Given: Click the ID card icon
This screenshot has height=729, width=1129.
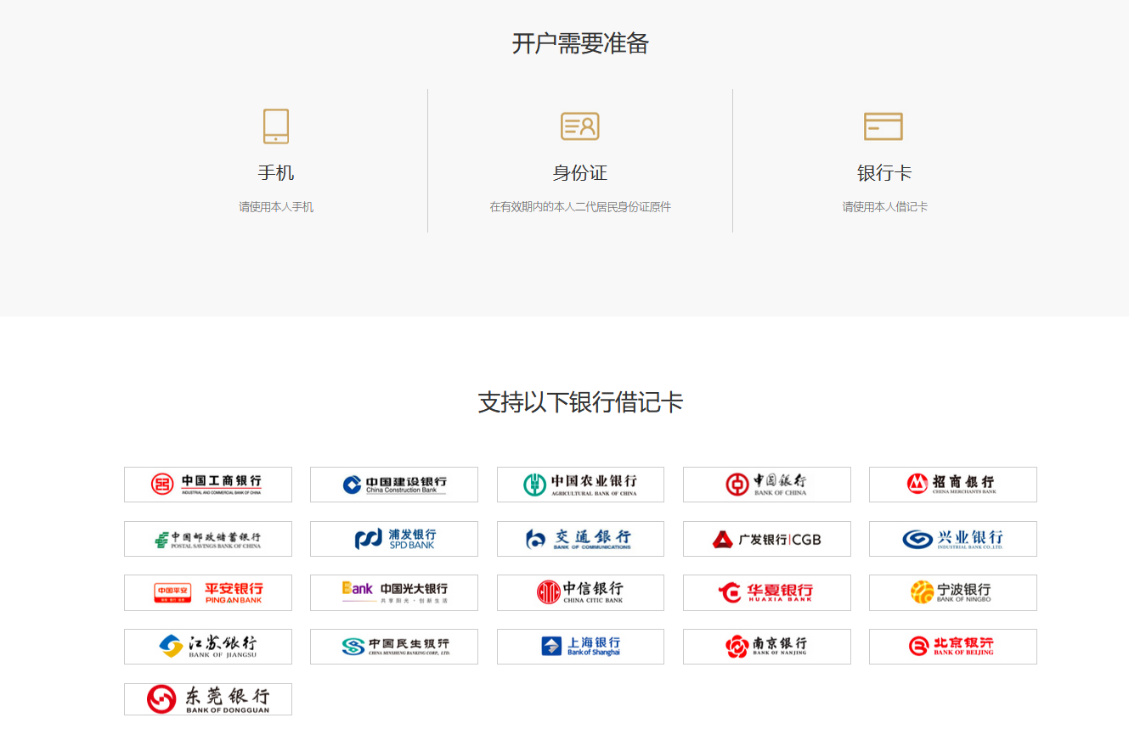Looking at the screenshot, I should (x=580, y=126).
